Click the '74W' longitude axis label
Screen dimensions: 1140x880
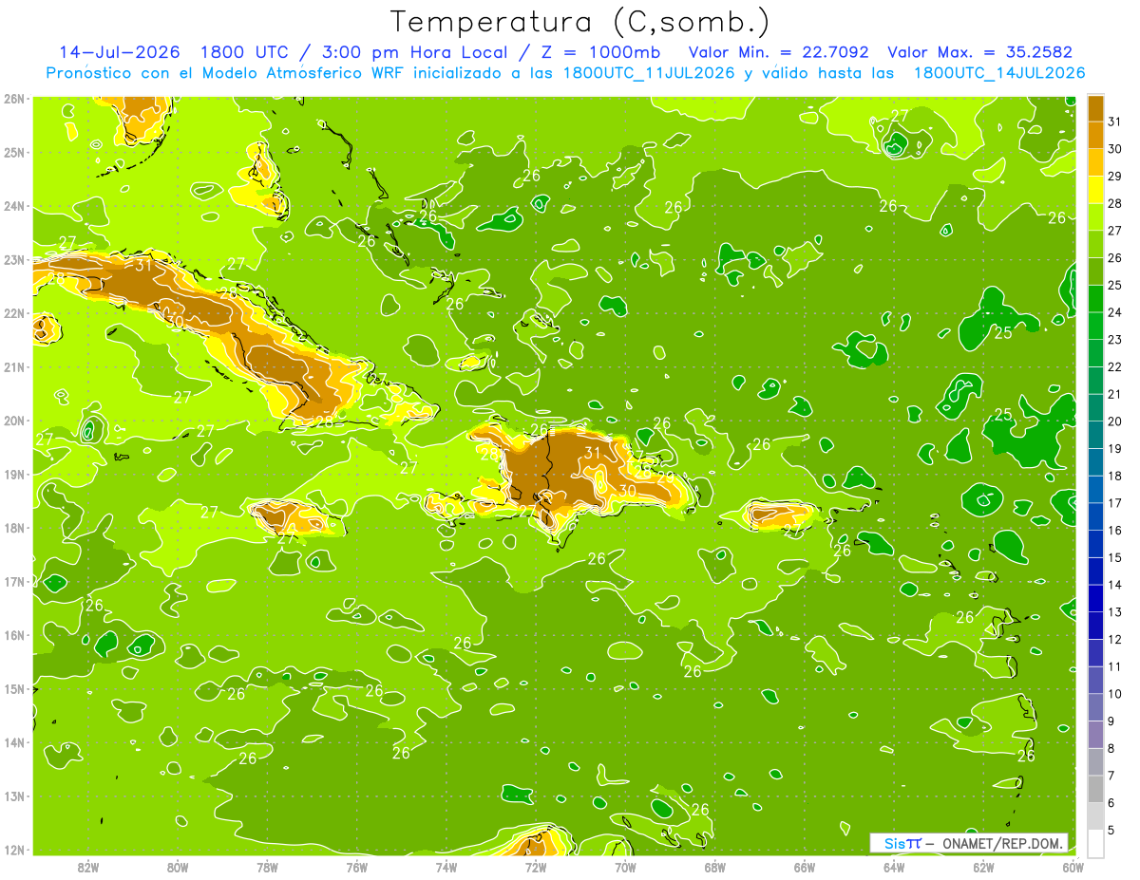tap(446, 867)
